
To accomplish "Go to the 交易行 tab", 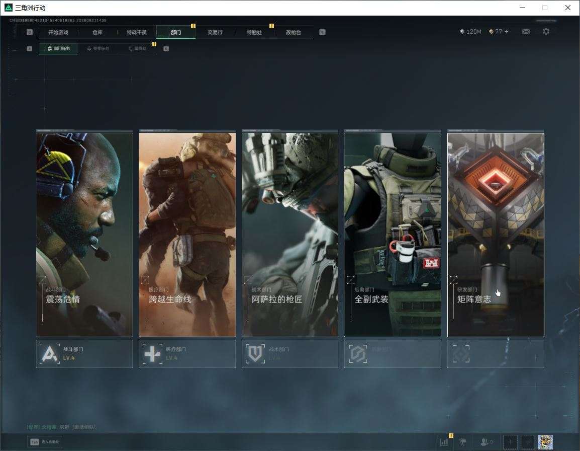I will [215, 32].
